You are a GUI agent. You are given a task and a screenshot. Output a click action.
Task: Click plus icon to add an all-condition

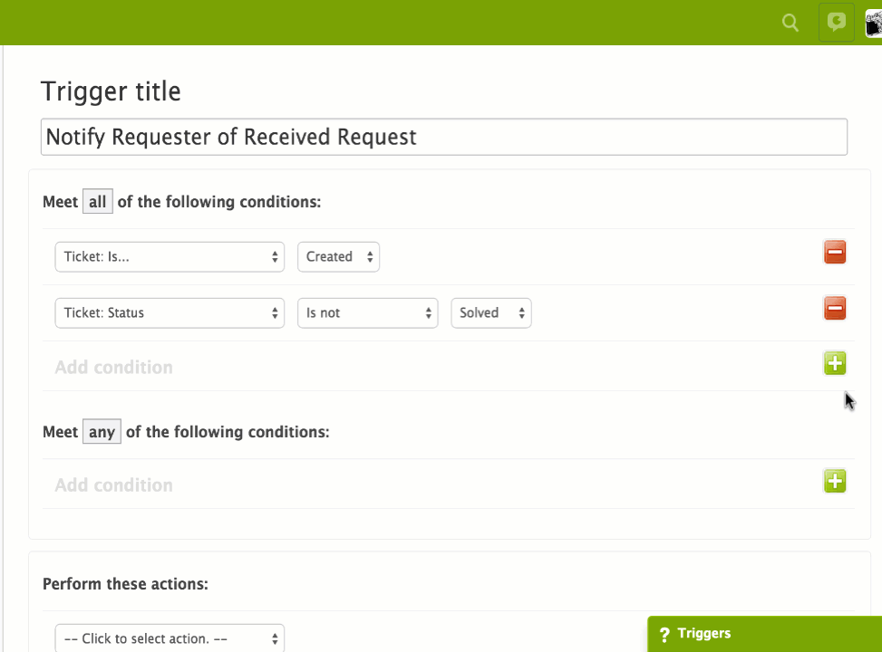834,362
